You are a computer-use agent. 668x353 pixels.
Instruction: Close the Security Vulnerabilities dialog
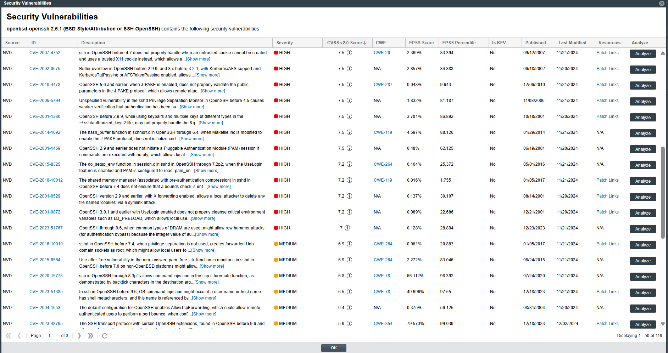tap(662, 3)
